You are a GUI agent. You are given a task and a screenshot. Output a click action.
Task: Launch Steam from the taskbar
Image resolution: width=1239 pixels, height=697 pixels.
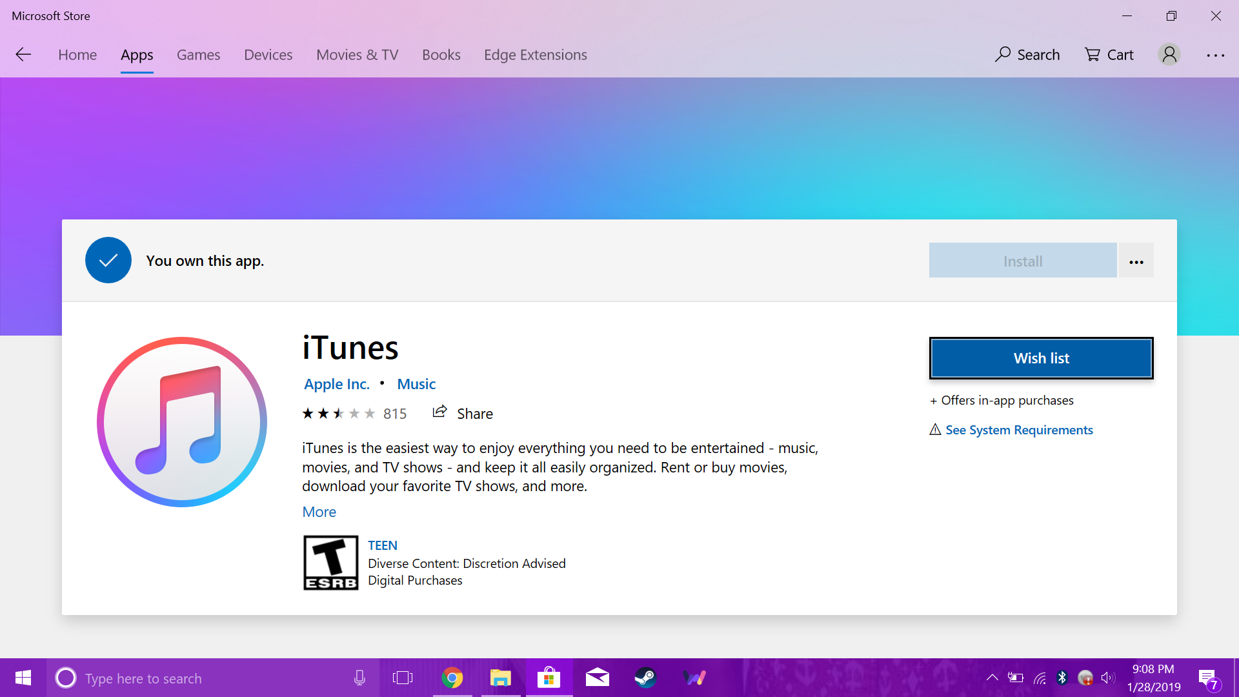point(645,678)
